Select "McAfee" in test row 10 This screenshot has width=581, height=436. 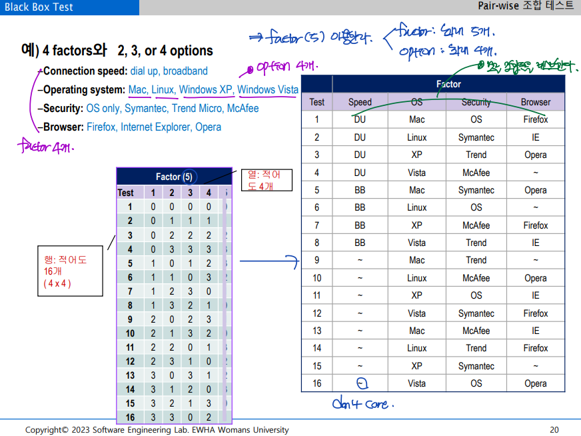(476, 278)
